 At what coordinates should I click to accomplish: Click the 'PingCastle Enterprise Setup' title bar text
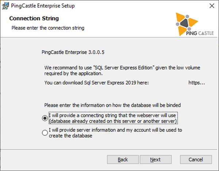(43, 6)
